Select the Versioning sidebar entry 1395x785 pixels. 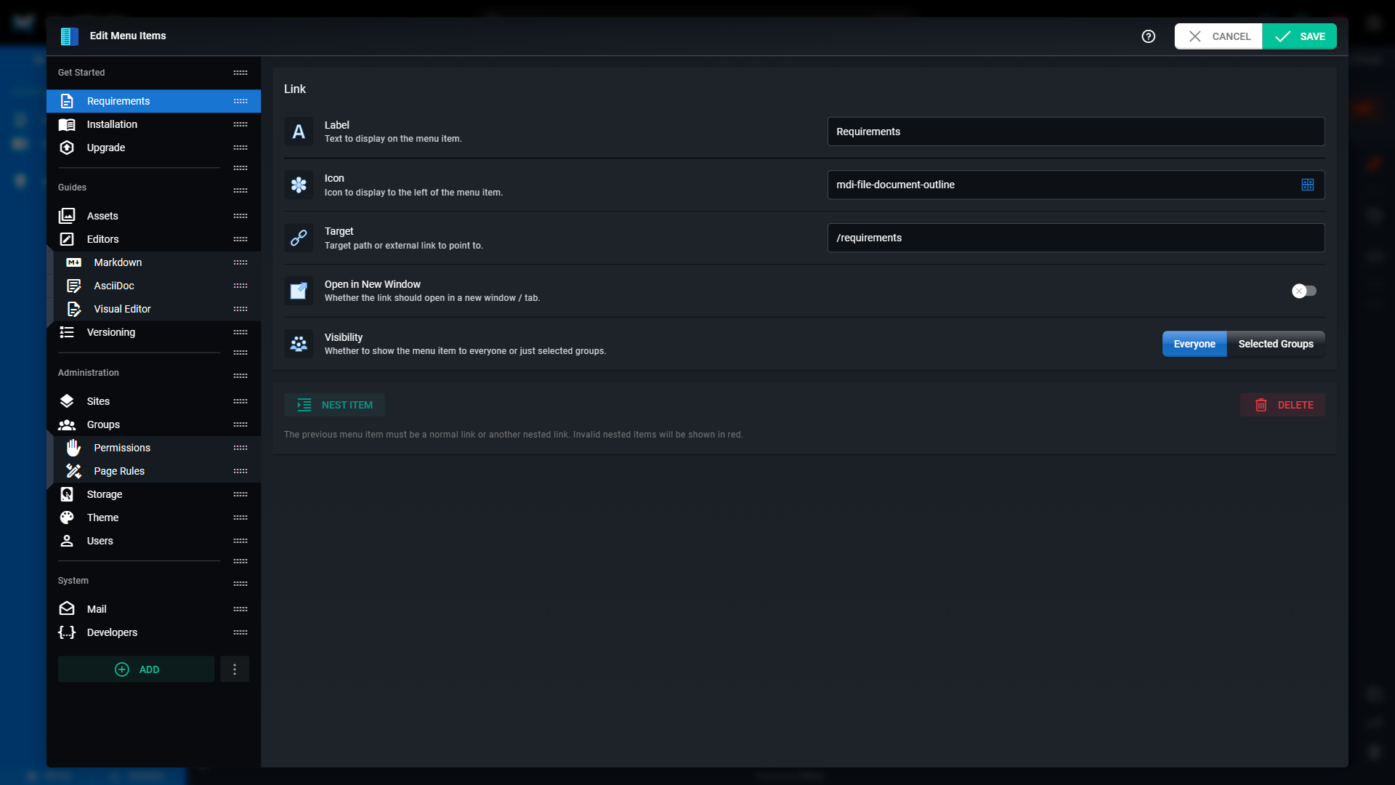110,332
